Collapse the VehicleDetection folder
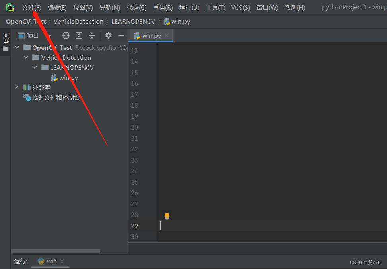 coord(26,57)
